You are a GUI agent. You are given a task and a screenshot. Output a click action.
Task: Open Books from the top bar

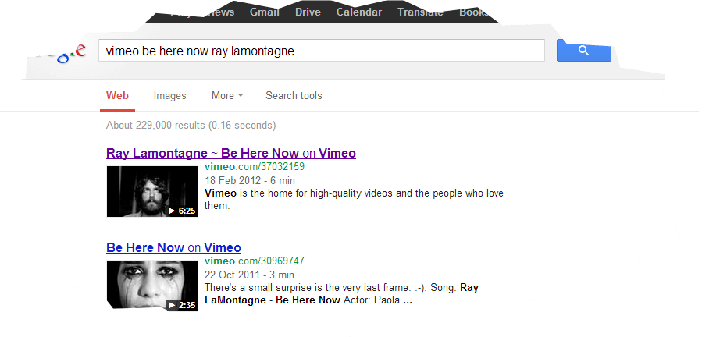[473, 12]
